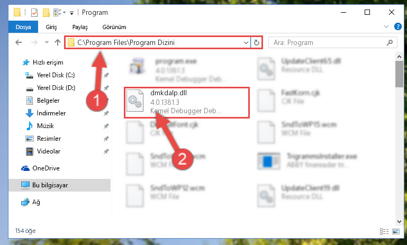Open İndirmeler in the sidebar
Image resolution: width=407 pixels, height=245 pixels.
click(x=51, y=113)
